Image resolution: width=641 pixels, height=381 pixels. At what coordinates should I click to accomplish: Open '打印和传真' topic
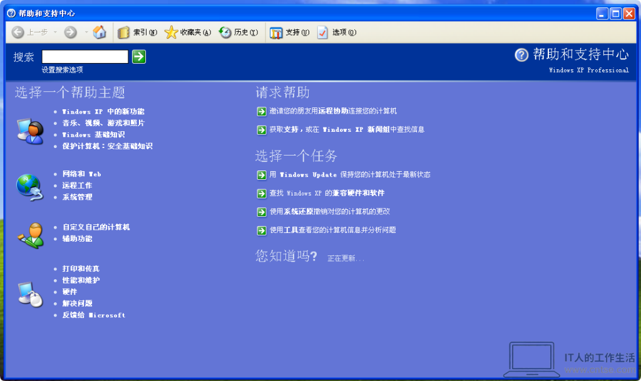81,269
